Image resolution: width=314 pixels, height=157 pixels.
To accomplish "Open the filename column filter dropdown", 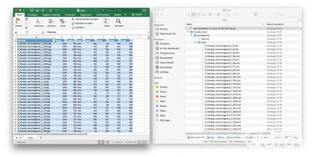I will click(x=54, y=41).
